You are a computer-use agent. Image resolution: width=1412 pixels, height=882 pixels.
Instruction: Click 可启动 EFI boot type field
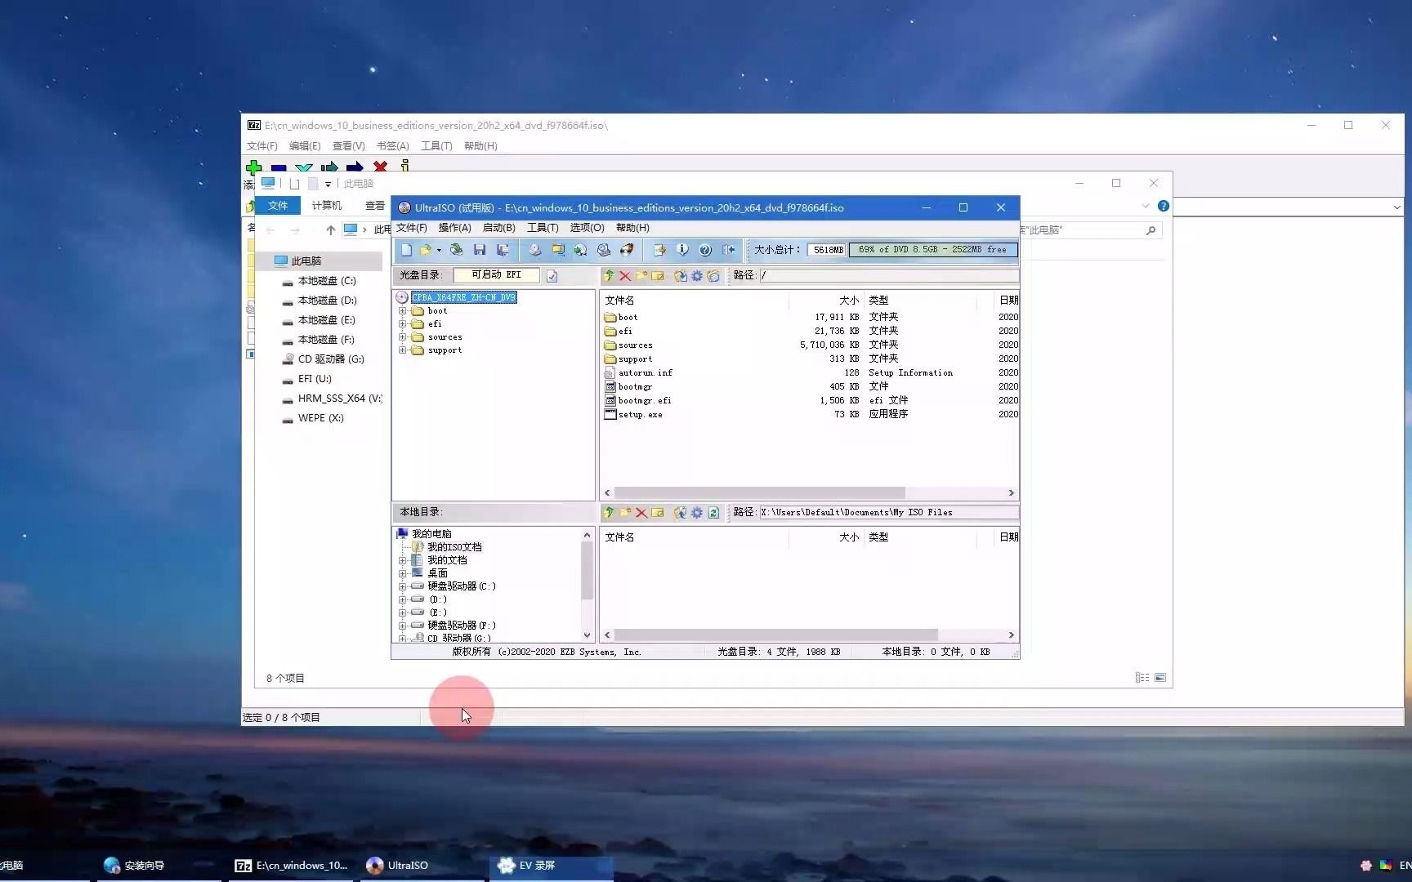(496, 275)
